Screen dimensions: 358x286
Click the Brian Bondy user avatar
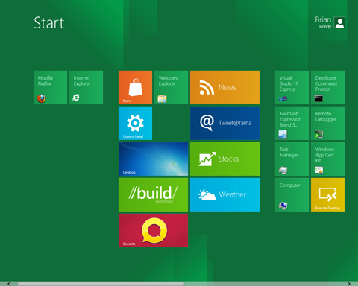click(x=339, y=22)
